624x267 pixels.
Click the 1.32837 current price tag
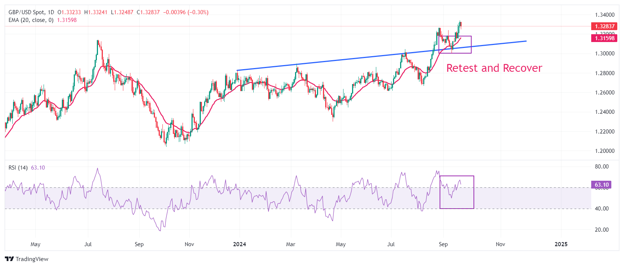[604, 26]
